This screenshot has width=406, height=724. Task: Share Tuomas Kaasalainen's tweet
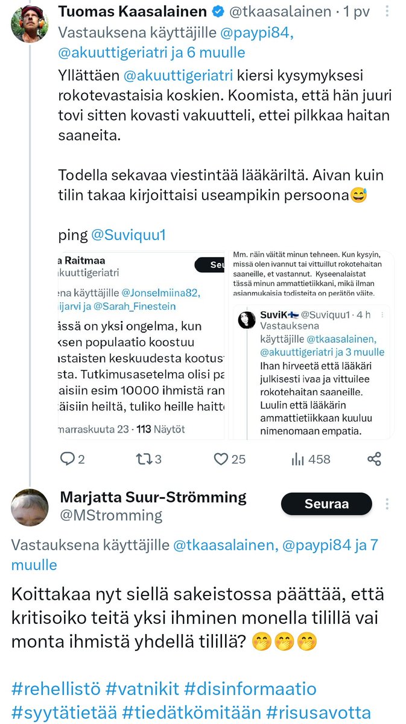click(375, 459)
